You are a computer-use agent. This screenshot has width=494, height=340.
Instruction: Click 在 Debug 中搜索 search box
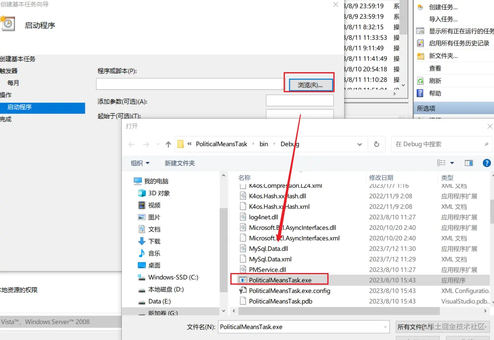tap(442, 144)
